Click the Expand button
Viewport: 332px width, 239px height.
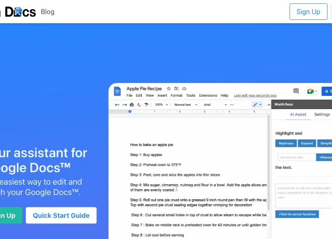pyautogui.click(x=307, y=143)
